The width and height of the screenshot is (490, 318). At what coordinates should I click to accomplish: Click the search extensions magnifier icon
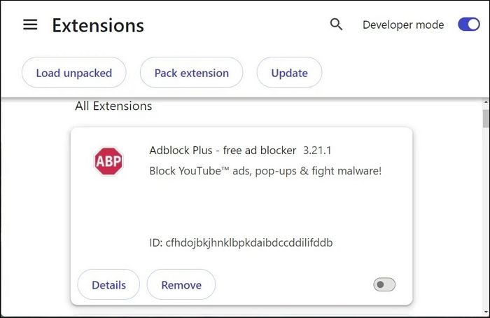pyautogui.click(x=336, y=25)
